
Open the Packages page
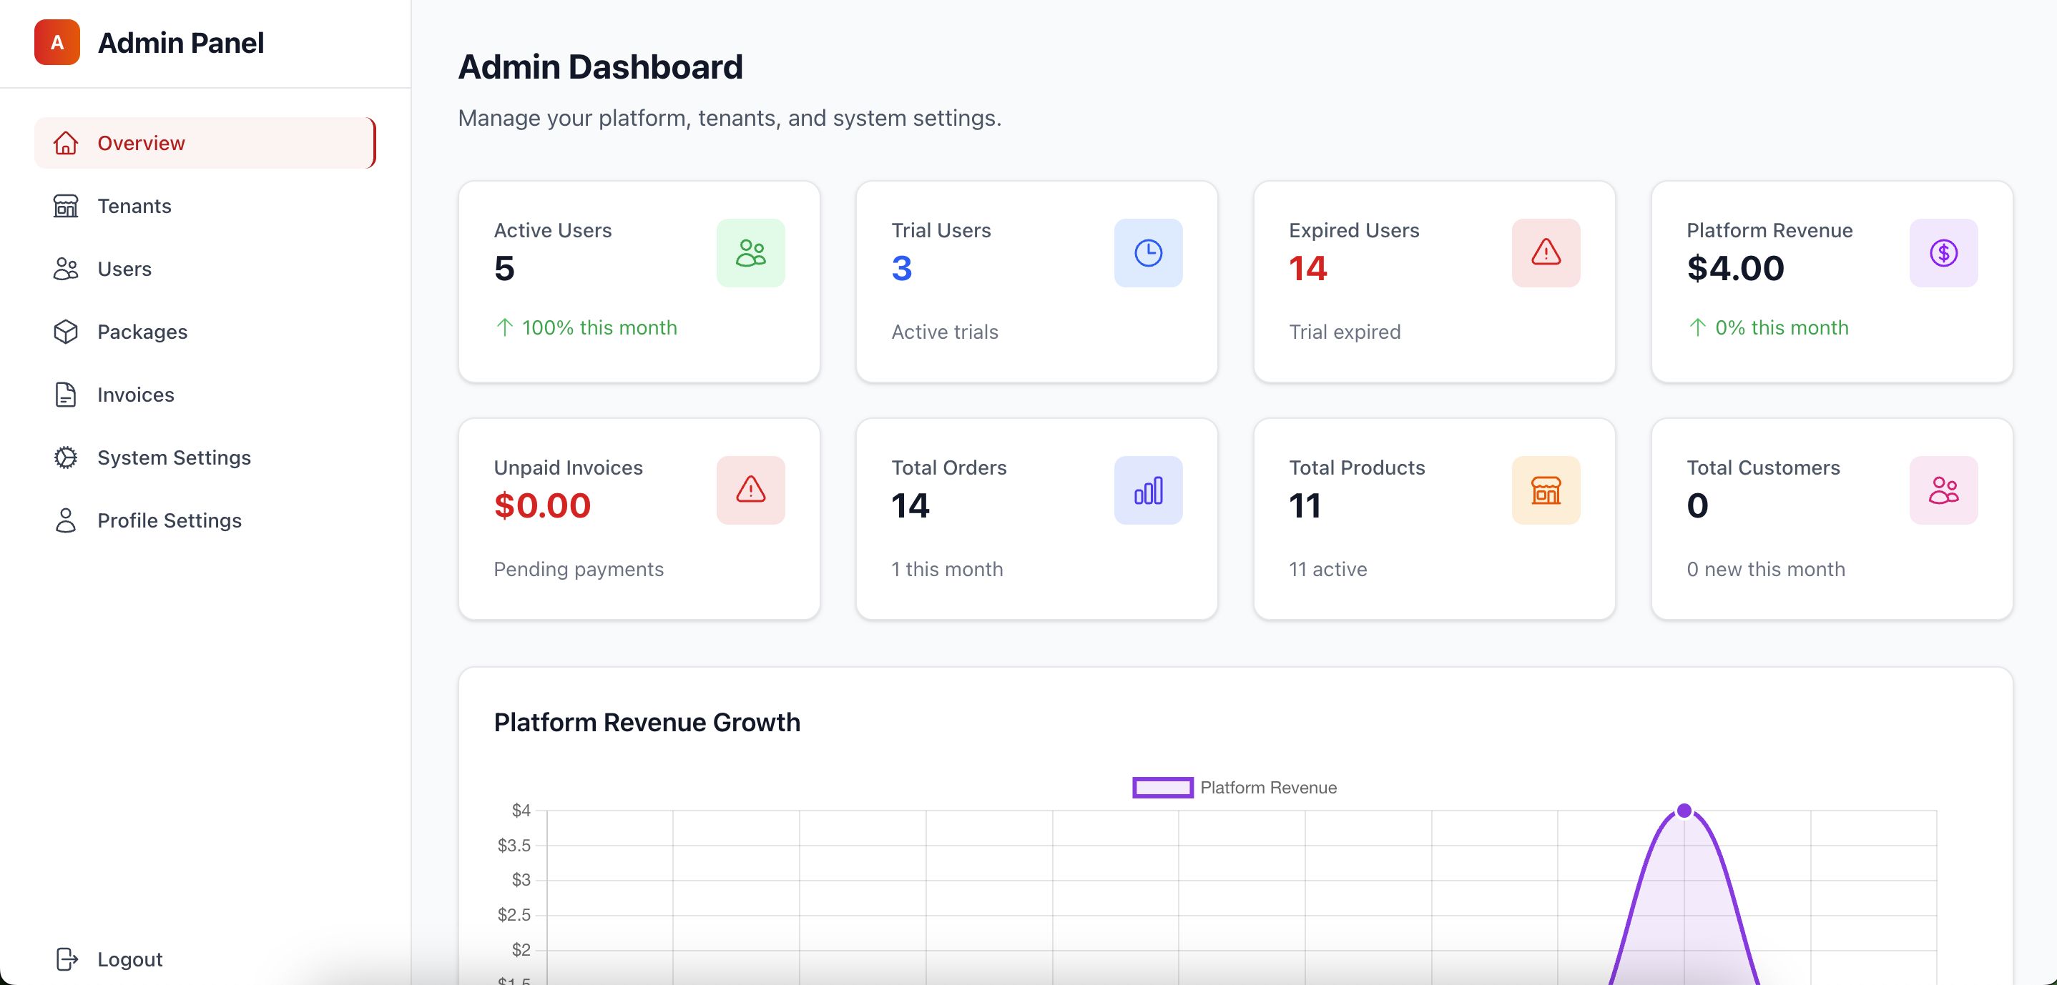pyautogui.click(x=142, y=332)
